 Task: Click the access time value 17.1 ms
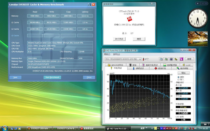tap(183, 107)
